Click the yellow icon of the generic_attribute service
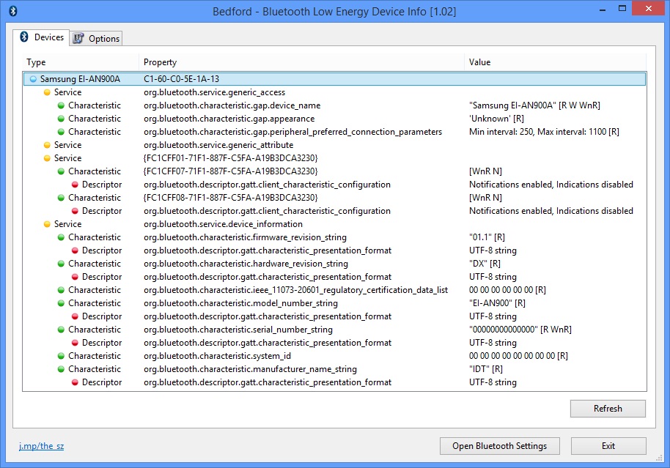 [47, 145]
